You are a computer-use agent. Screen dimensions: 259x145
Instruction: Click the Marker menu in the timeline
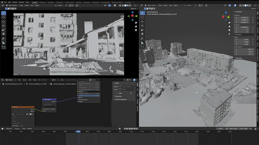pos(29,129)
